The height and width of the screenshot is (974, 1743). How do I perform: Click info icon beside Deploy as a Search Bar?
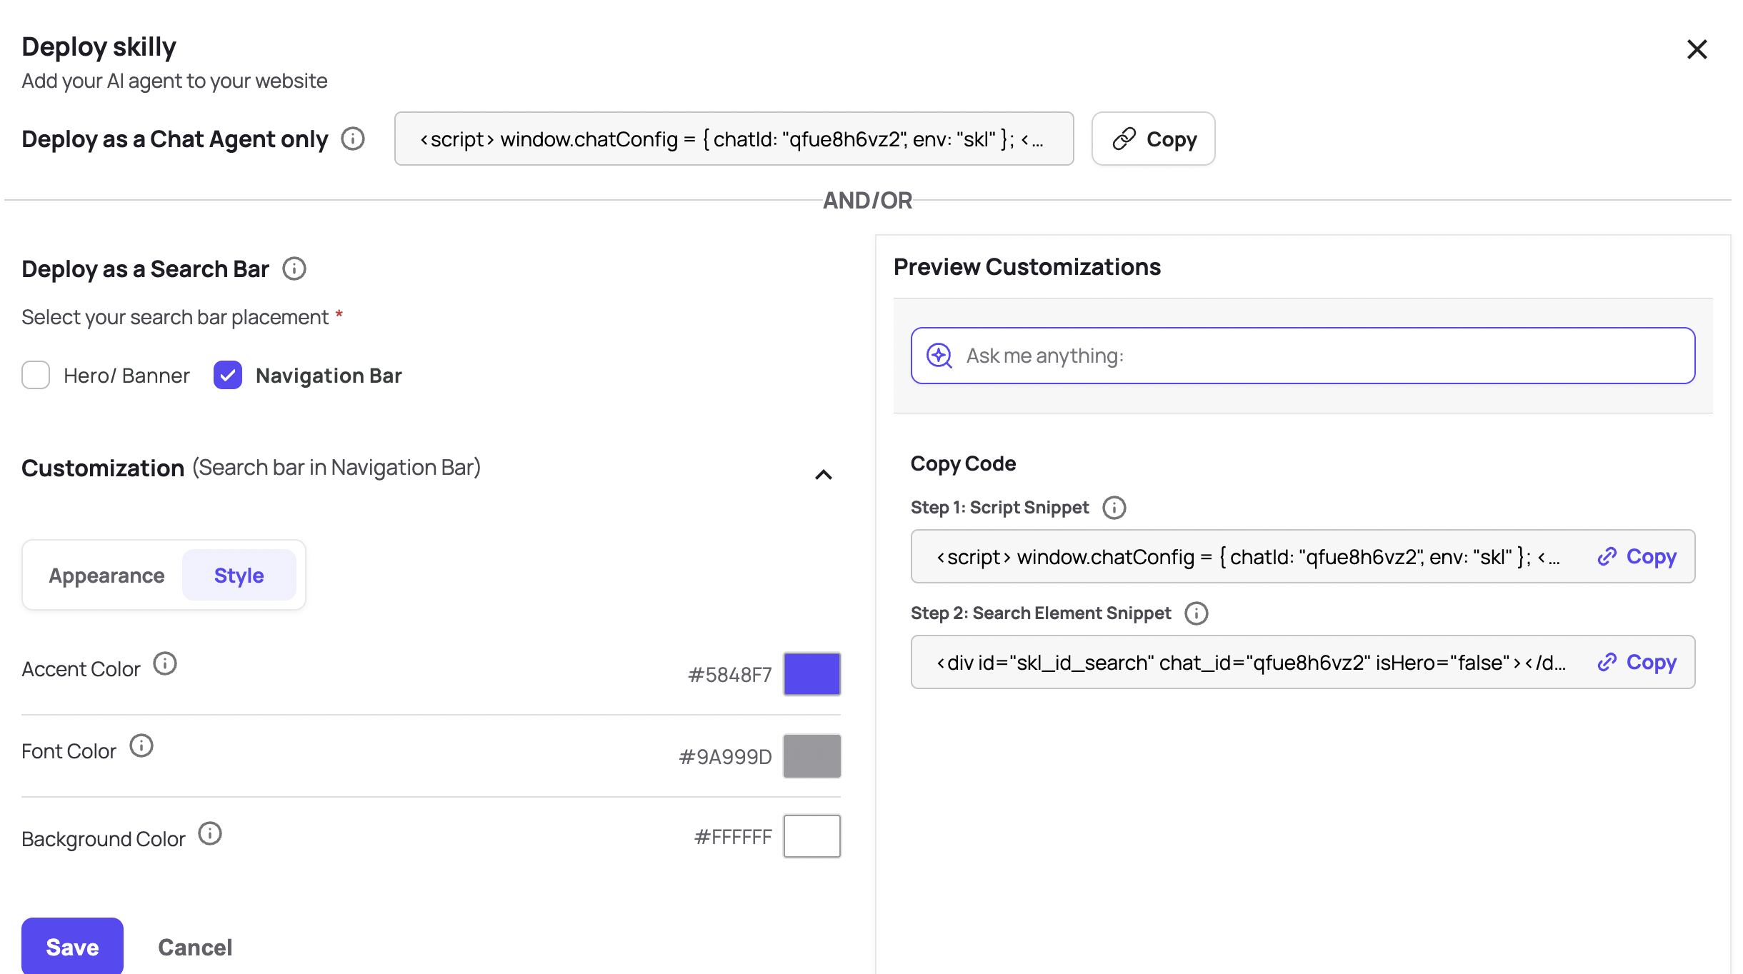294,269
